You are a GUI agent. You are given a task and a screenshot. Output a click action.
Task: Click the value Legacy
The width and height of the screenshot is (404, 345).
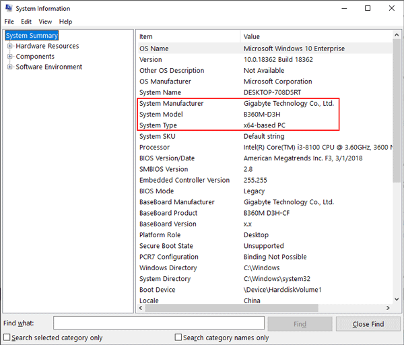pyautogui.click(x=254, y=191)
